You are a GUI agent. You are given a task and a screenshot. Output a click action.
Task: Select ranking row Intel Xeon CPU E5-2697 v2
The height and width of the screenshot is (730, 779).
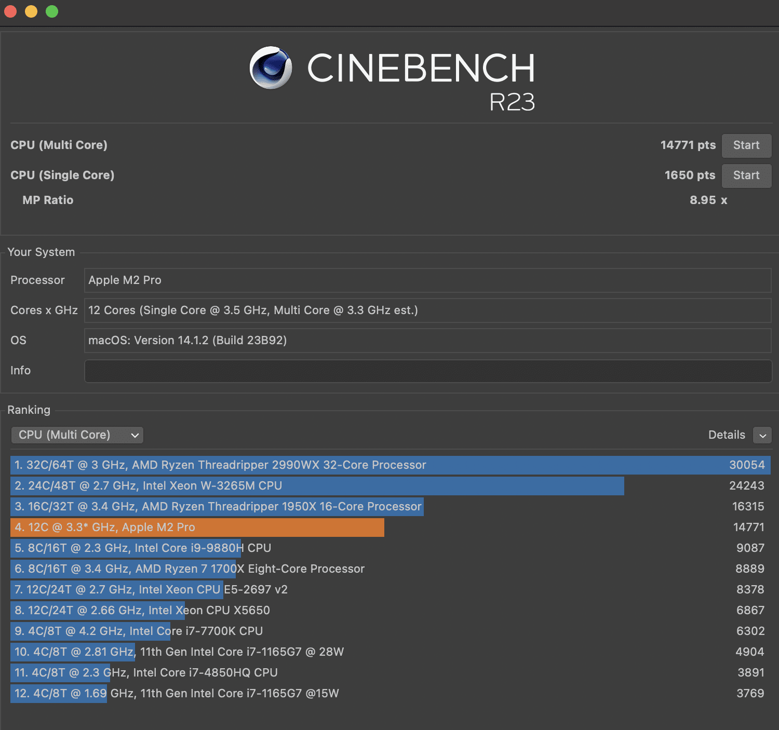[391, 590]
